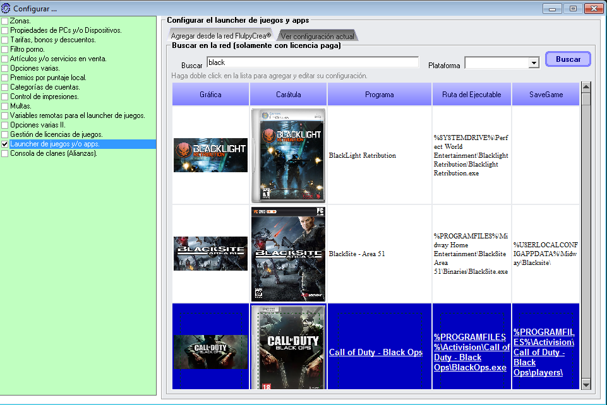Minimize the Configurar window
Image resolution: width=607 pixels, height=405 pixels.
(x=553, y=8)
